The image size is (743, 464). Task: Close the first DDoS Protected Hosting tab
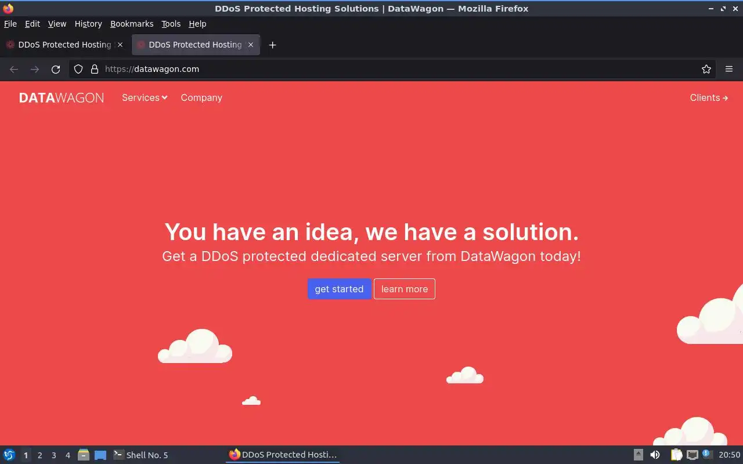tap(120, 45)
